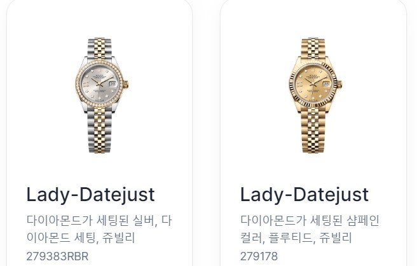This screenshot has height=266, width=417.
Task: Select reference number 279383RBR
Action: pos(57,256)
